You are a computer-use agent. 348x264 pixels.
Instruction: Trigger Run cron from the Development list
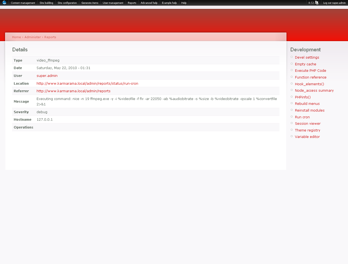302,117
